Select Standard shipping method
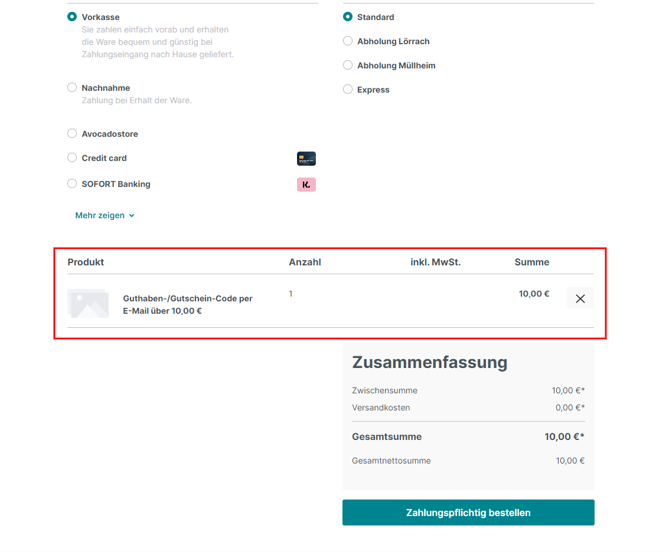The height and width of the screenshot is (552, 669). (348, 17)
